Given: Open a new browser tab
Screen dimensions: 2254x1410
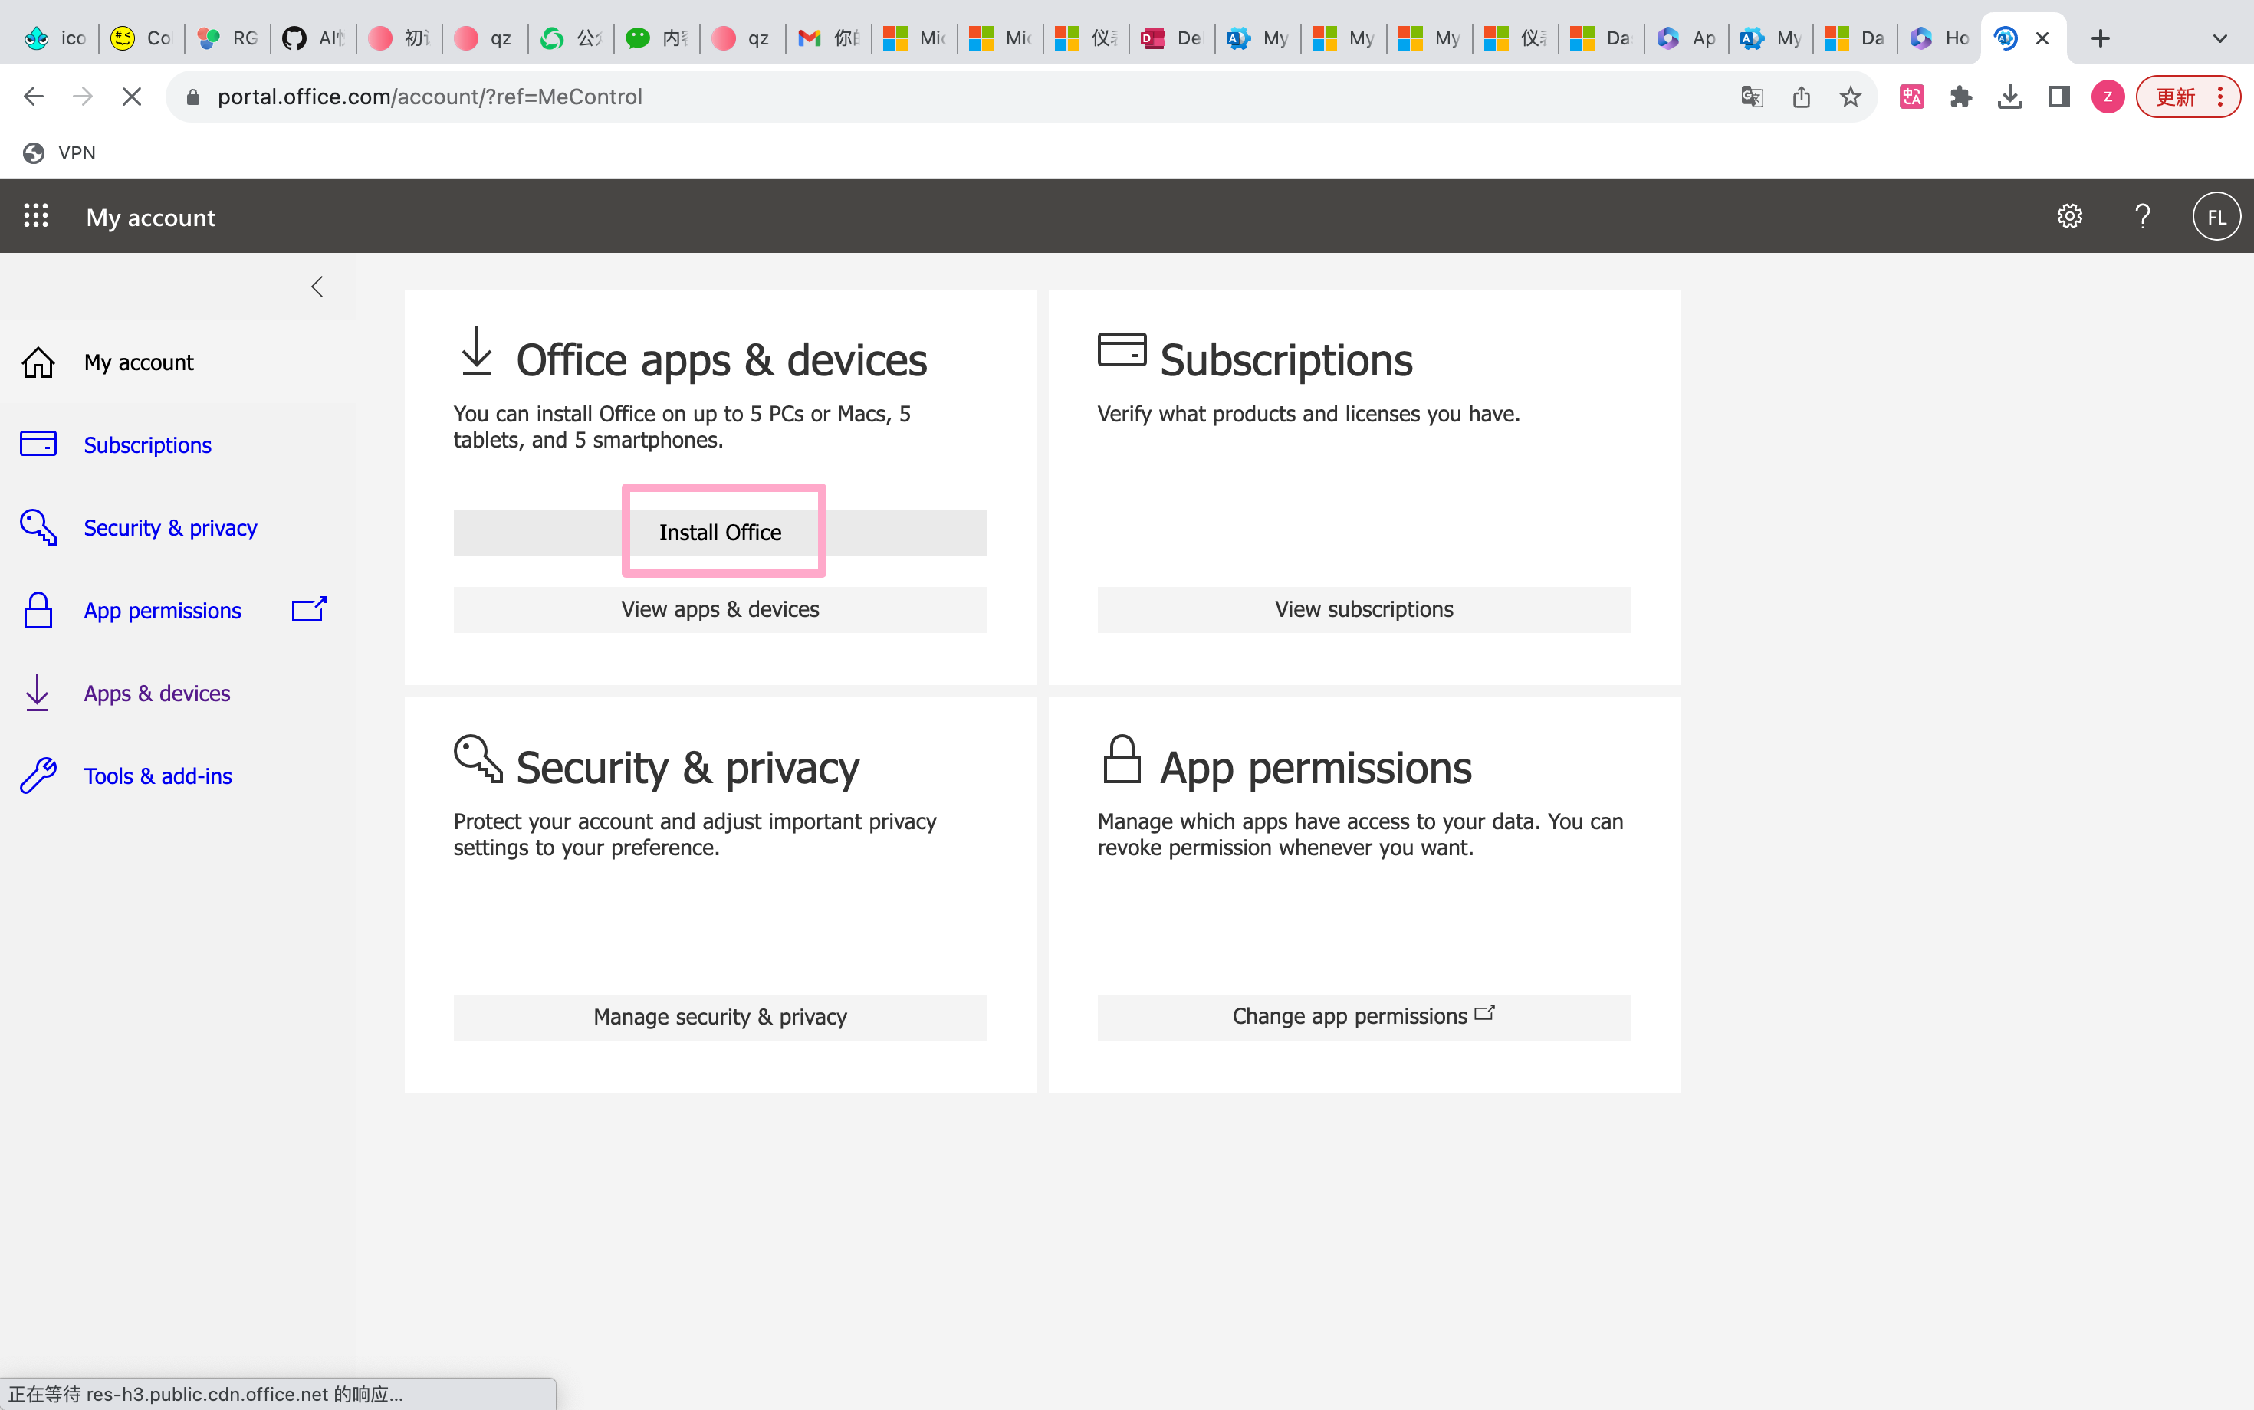Looking at the screenshot, I should point(2100,38).
